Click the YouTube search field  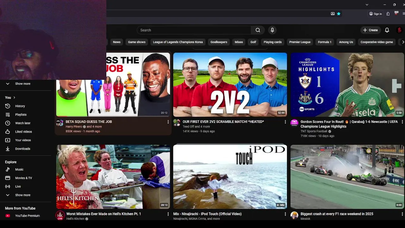tap(194, 30)
